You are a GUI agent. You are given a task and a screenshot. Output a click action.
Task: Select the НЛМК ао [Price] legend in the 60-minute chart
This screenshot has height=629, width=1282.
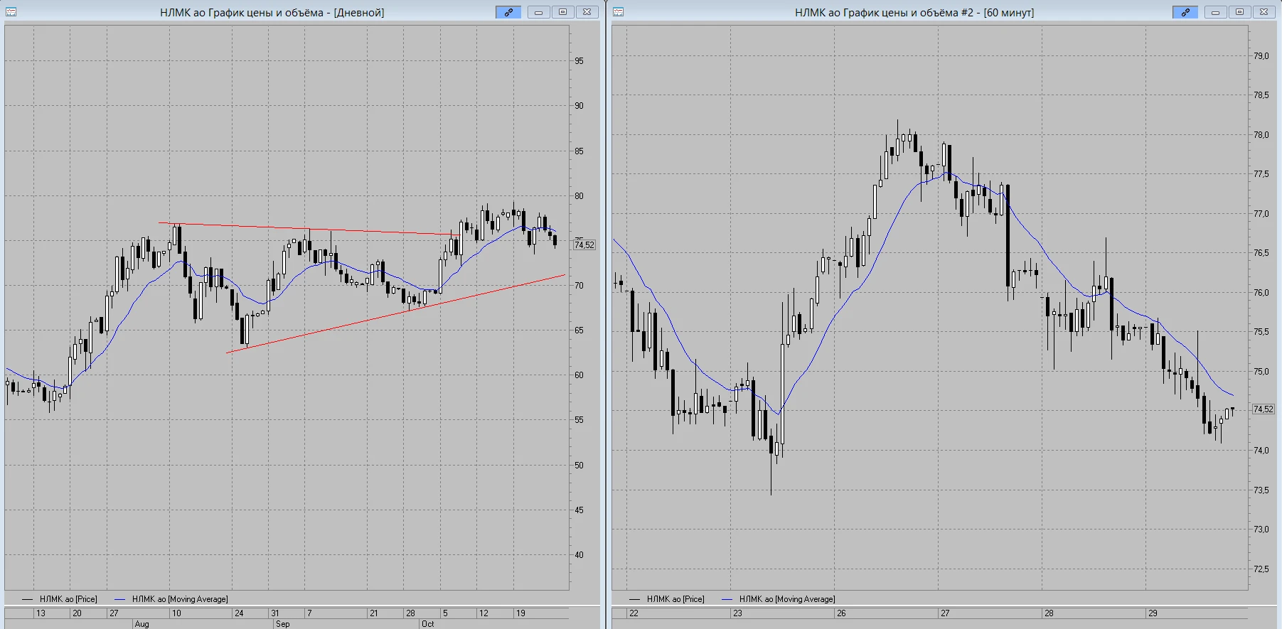tap(667, 599)
